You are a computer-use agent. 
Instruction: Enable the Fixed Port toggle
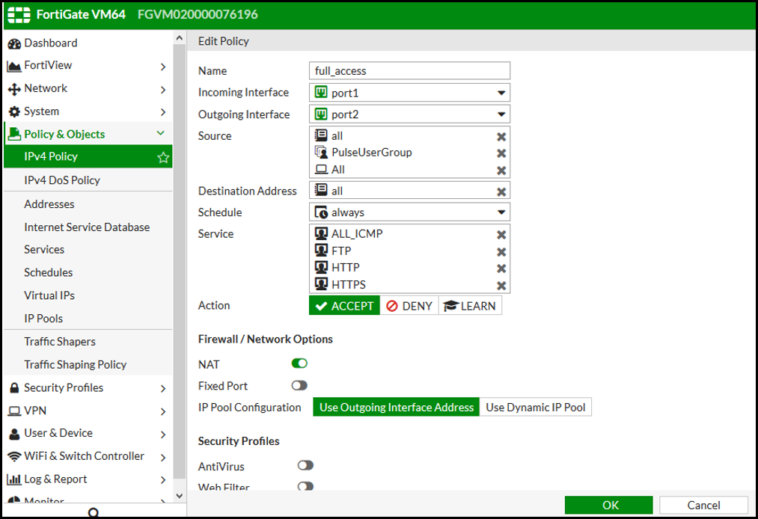(x=299, y=385)
